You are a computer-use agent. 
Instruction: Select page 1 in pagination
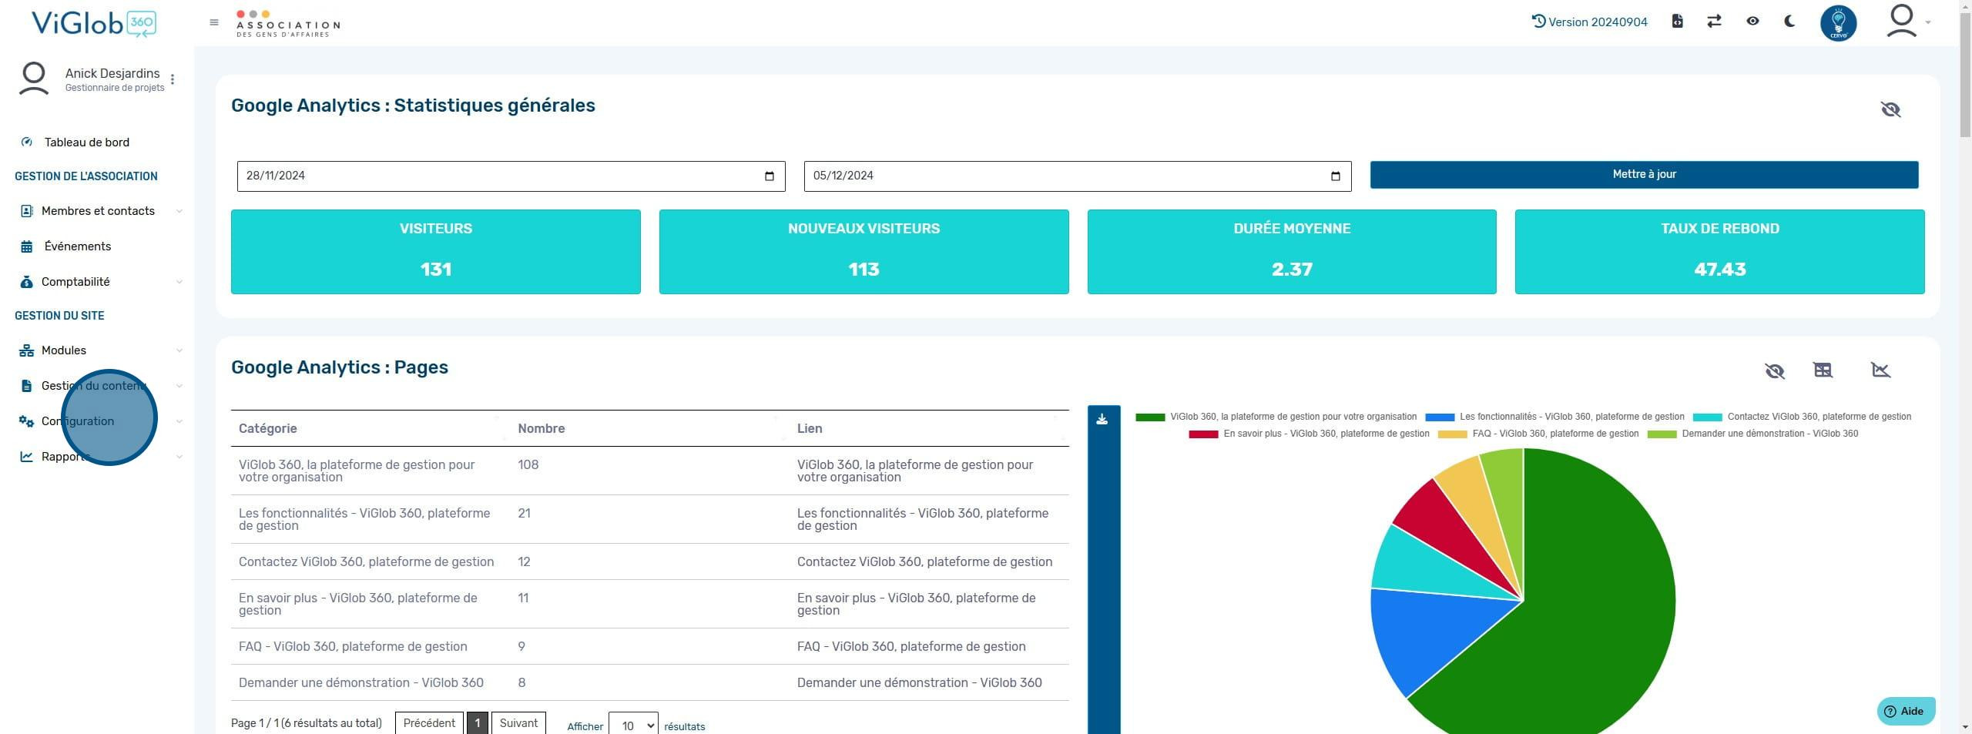[x=478, y=723]
